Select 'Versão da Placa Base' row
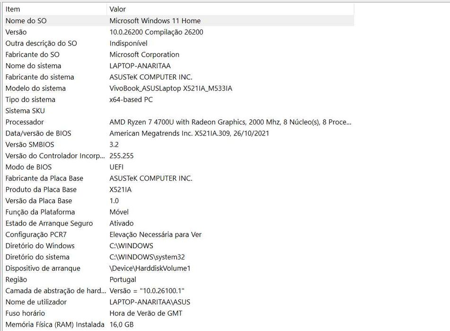The width and height of the screenshot is (450, 331). coord(179,201)
